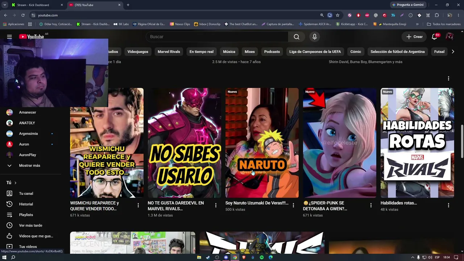This screenshot has width=464, height=261.
Task: Open the tab search dropdown arrow
Action: pyautogui.click(x=5, y=5)
